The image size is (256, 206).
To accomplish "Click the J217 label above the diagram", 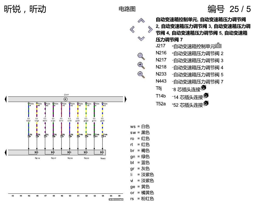I will (x=66, y=95).
